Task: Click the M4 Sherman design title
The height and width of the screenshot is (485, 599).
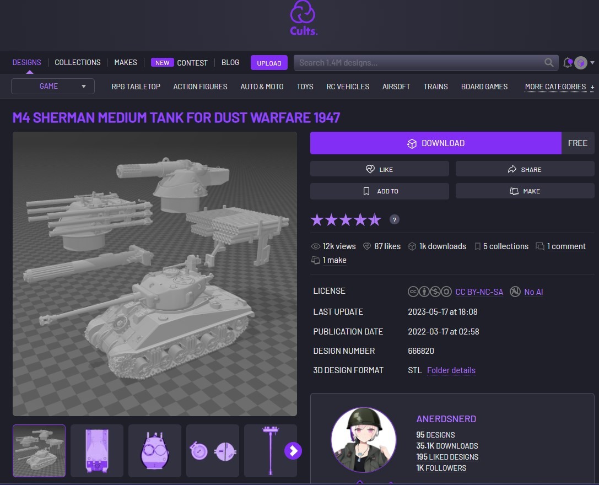Action: click(x=176, y=118)
